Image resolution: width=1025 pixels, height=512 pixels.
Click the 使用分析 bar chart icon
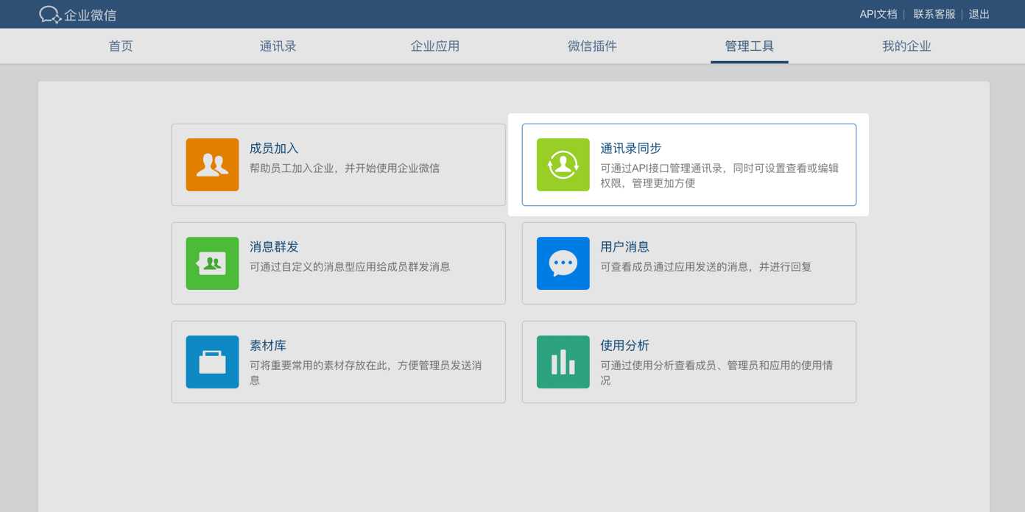click(563, 362)
